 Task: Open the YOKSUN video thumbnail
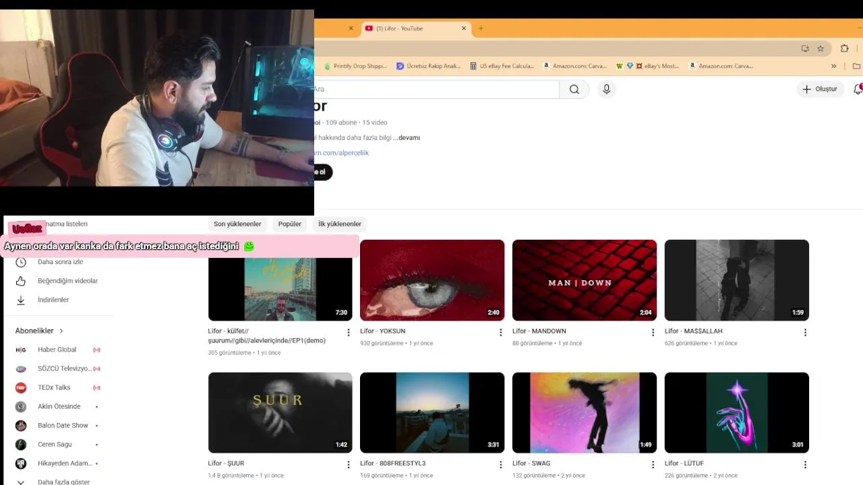coord(432,280)
